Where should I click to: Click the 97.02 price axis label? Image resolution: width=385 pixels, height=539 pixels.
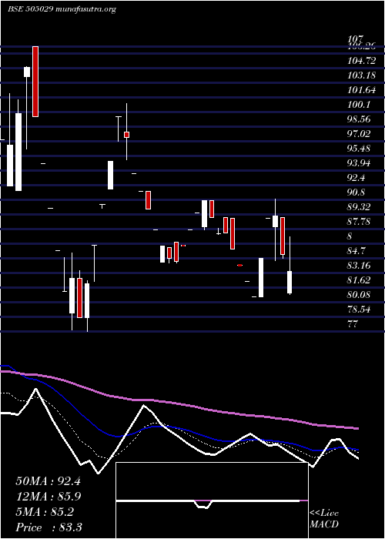[360, 134]
